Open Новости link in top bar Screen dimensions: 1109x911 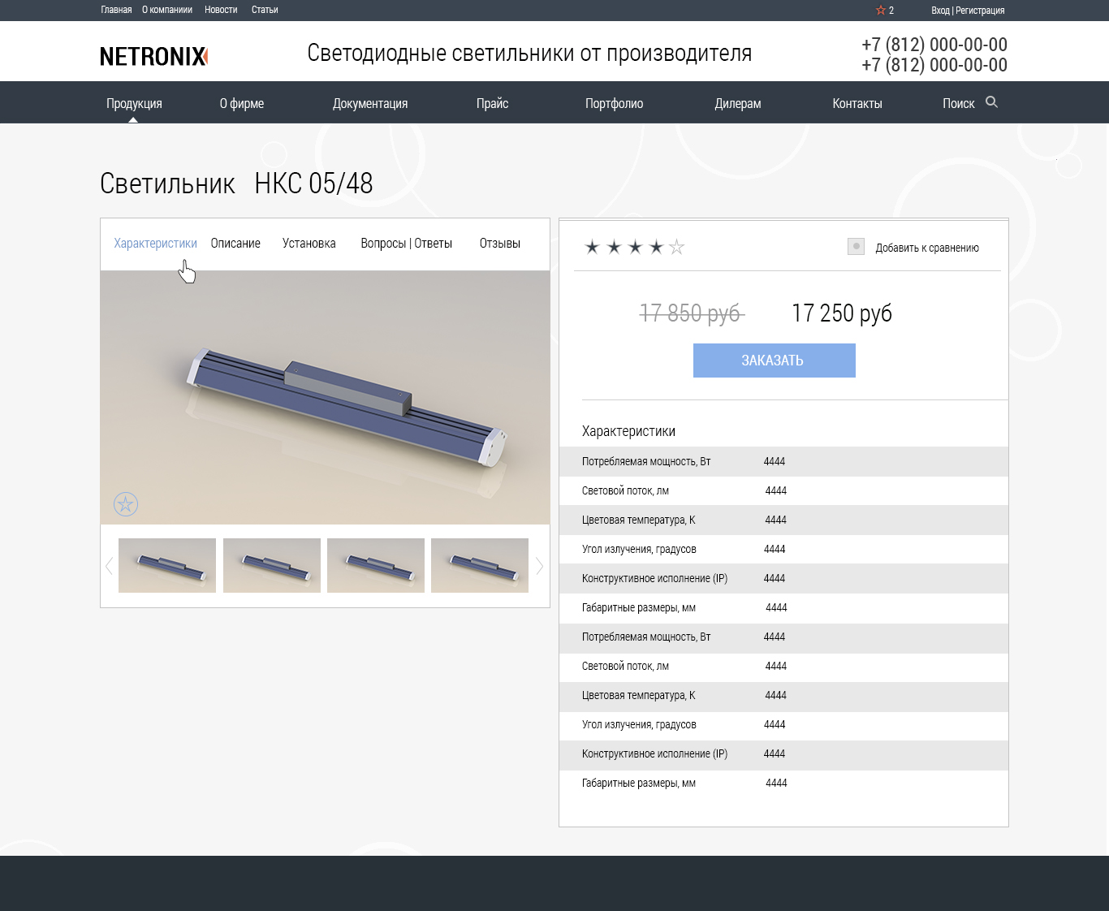point(221,10)
